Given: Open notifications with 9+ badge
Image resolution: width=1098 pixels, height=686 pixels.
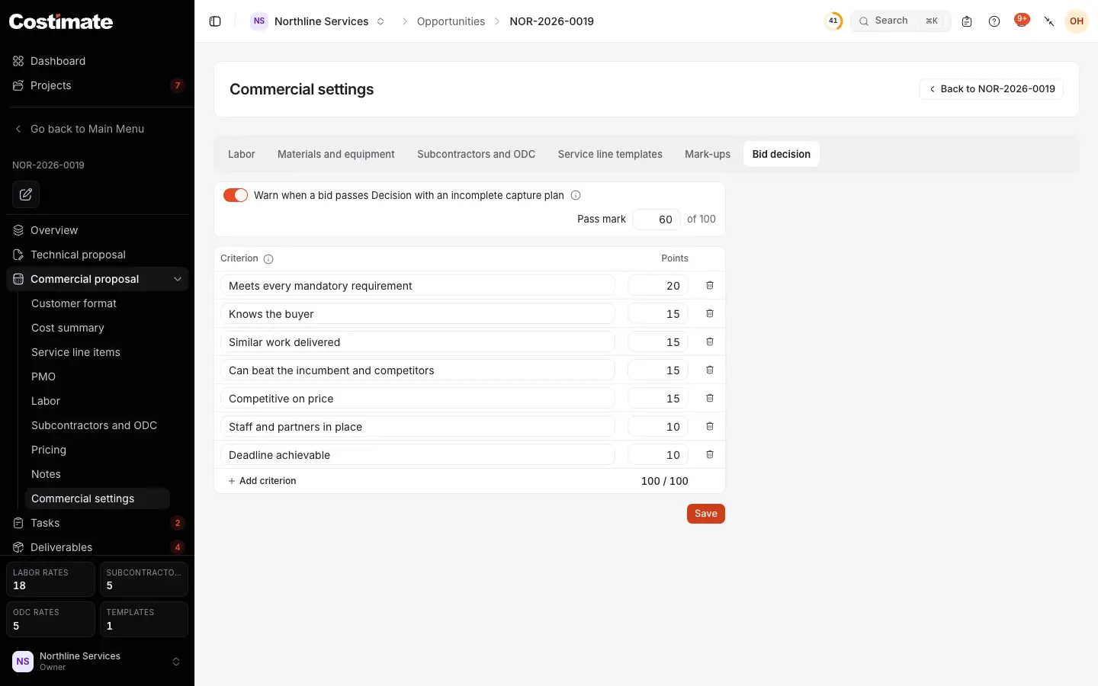Looking at the screenshot, I should [x=1022, y=21].
